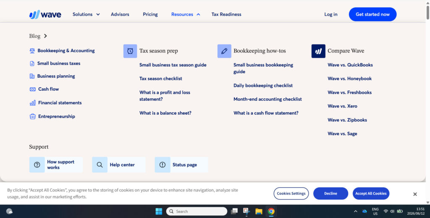Click the Business planning link text
This screenshot has height=218, width=430.
(56, 76)
